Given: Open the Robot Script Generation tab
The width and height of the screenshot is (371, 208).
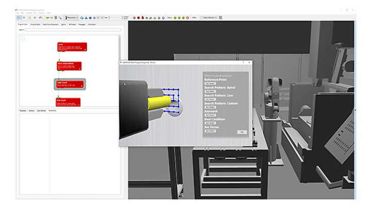Looking at the screenshot, I should [x=50, y=24].
